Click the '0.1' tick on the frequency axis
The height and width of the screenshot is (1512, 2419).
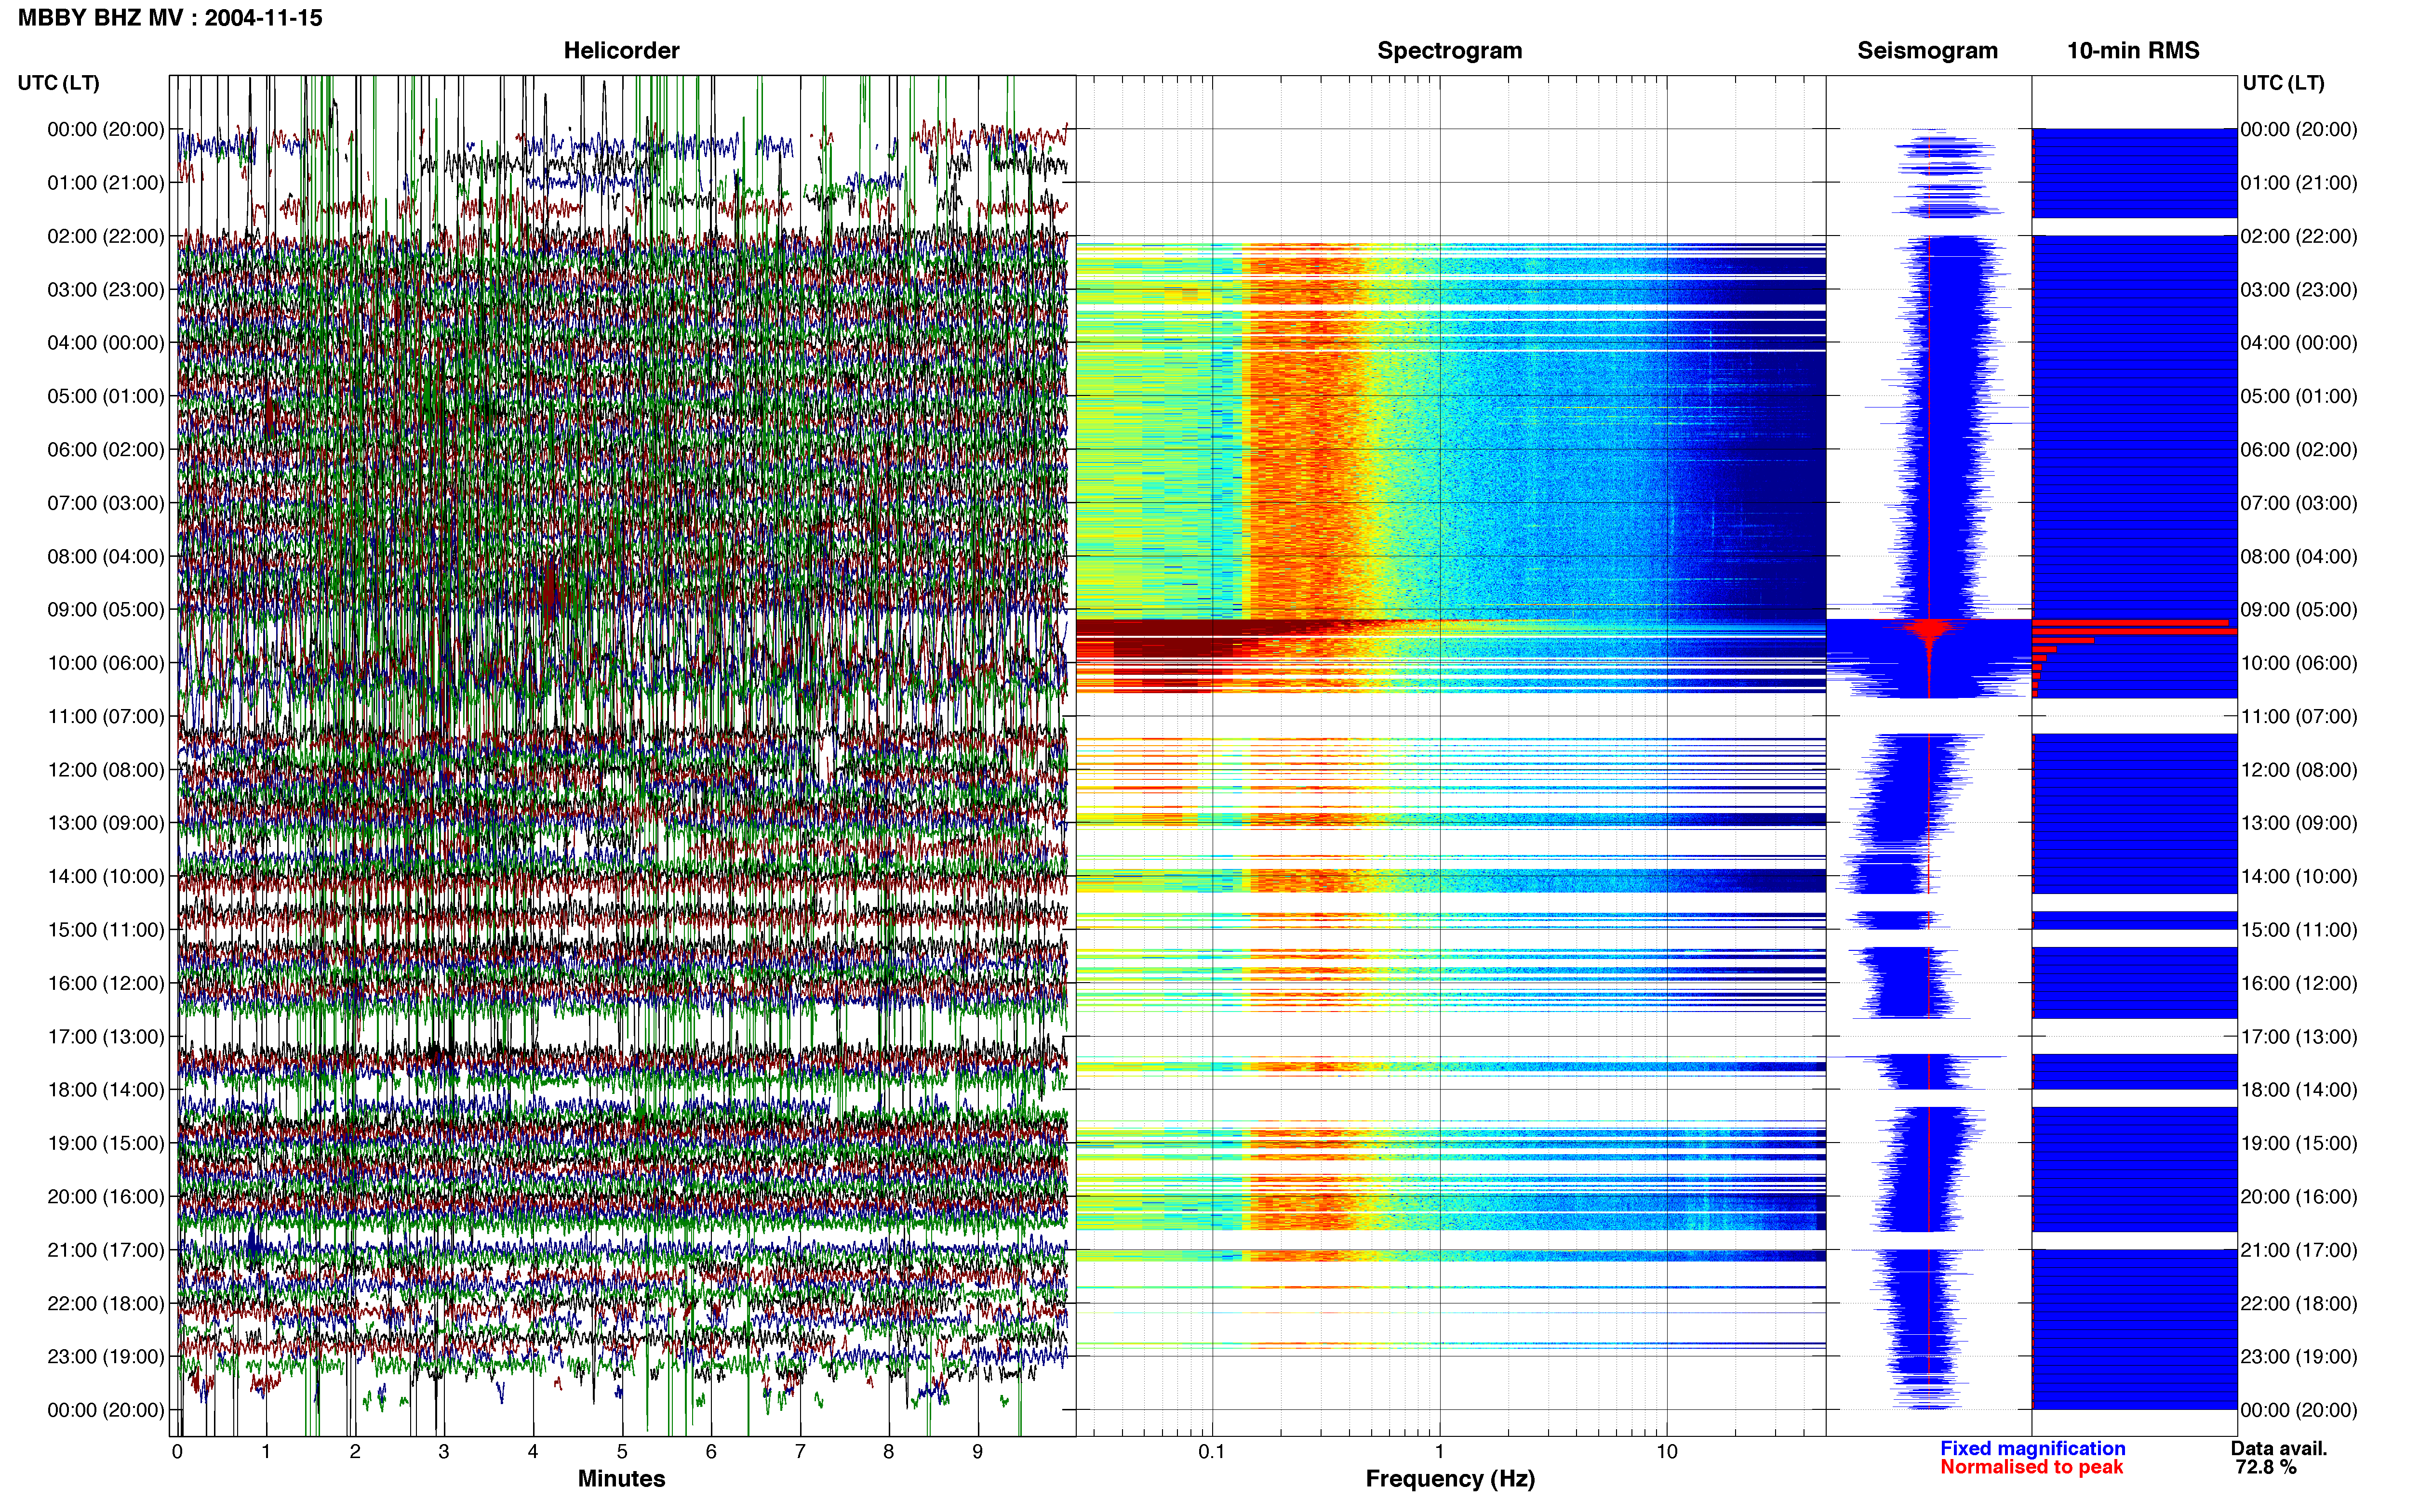click(x=1212, y=1452)
